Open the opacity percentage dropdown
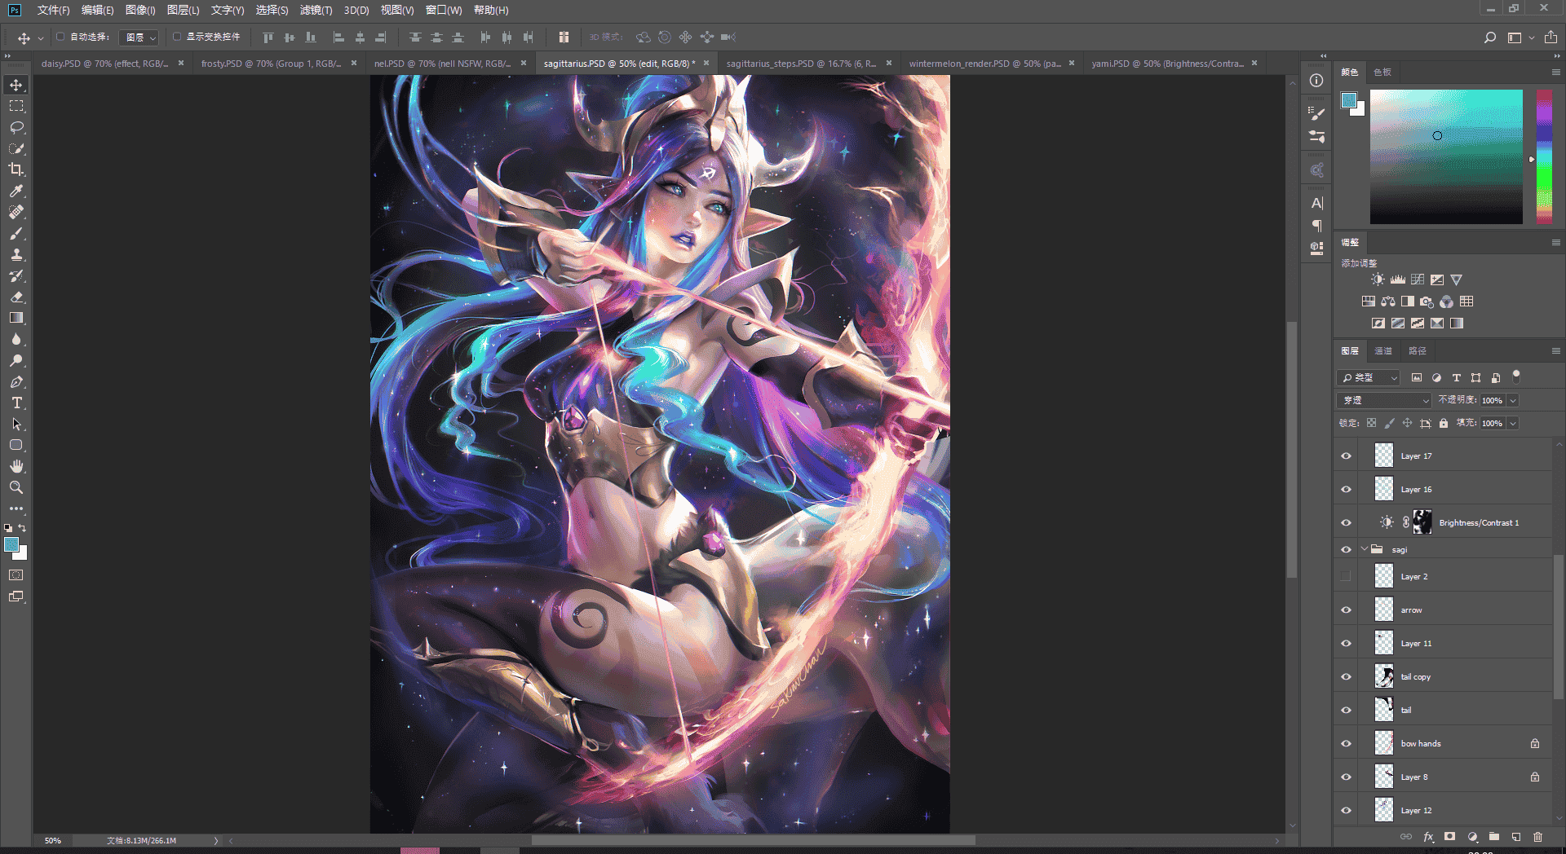The width and height of the screenshot is (1566, 854). [1513, 400]
